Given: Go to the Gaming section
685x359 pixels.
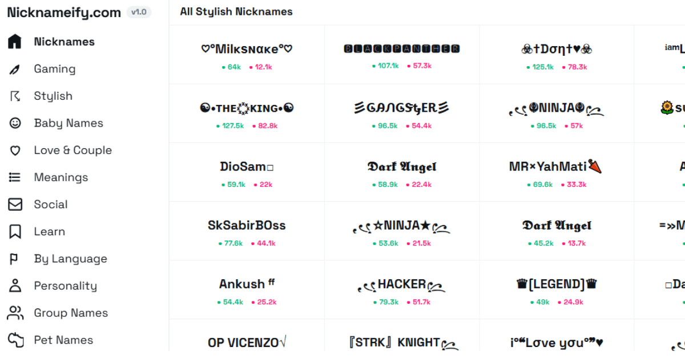Looking at the screenshot, I should [54, 69].
